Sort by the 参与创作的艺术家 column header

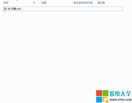click(x=83, y=3)
